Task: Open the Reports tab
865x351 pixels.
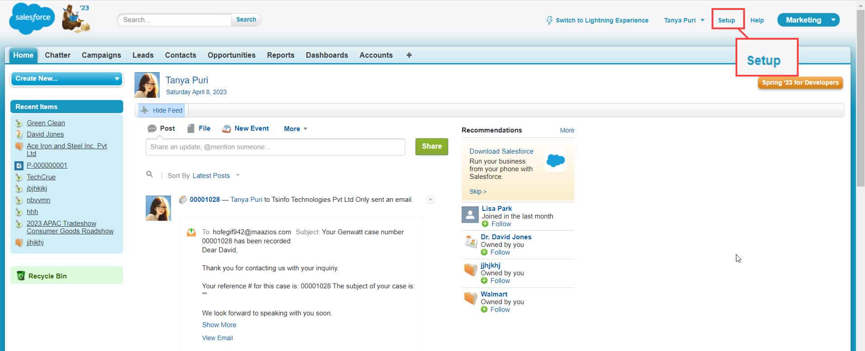Action: [281, 55]
